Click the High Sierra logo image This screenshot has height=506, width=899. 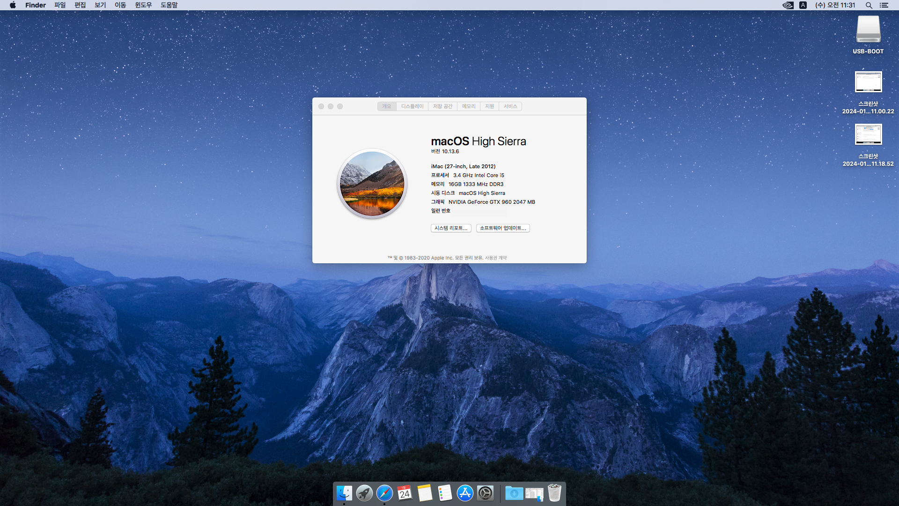point(372,184)
